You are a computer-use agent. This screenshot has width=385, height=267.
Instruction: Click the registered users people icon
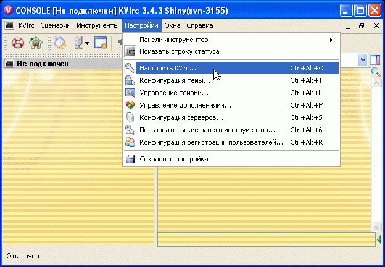click(130, 142)
